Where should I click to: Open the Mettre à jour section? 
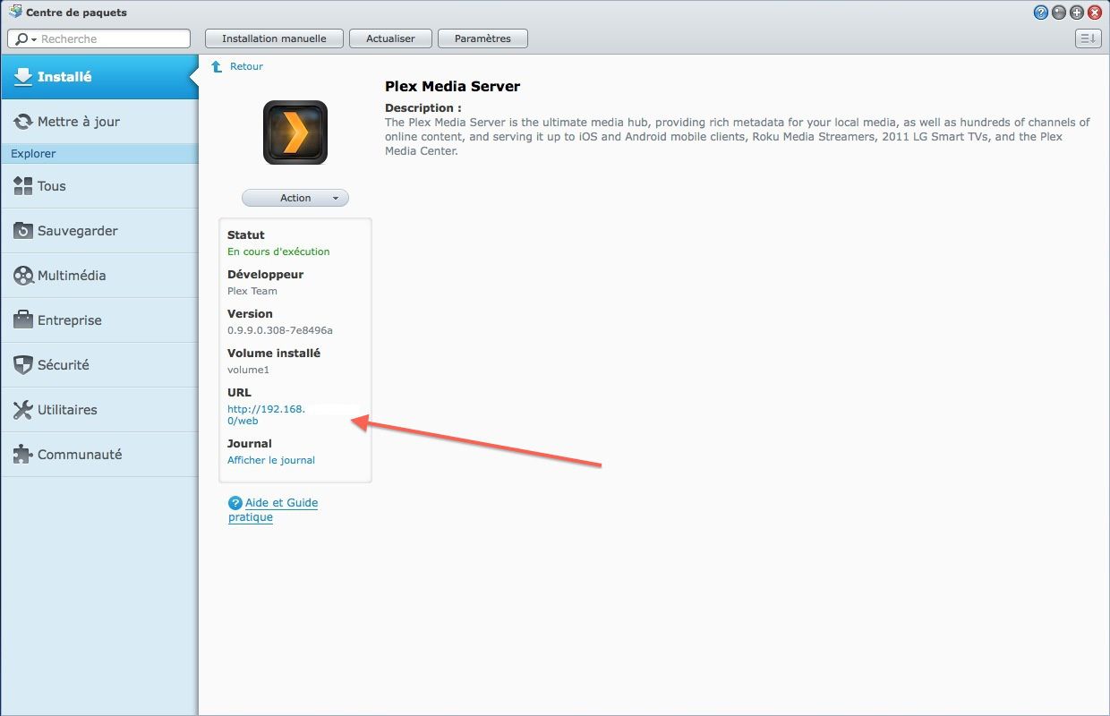coord(99,122)
